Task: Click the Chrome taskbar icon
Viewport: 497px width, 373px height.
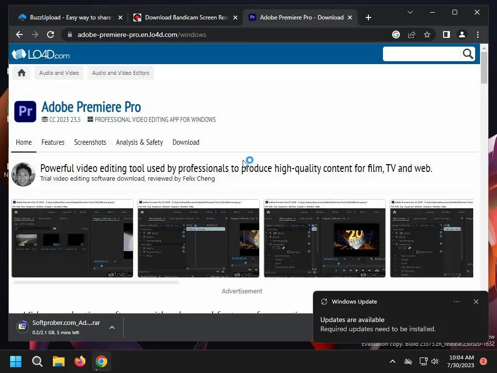Action: 101,361
